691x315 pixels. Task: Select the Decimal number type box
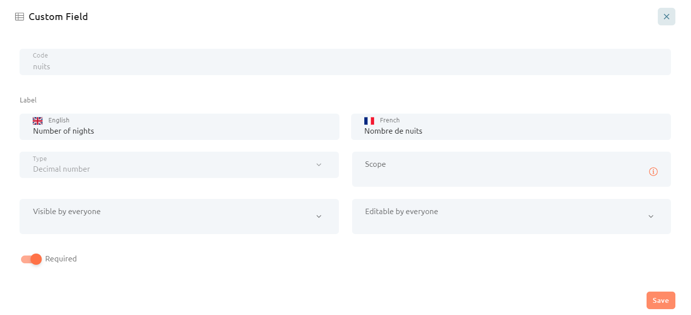point(179,165)
